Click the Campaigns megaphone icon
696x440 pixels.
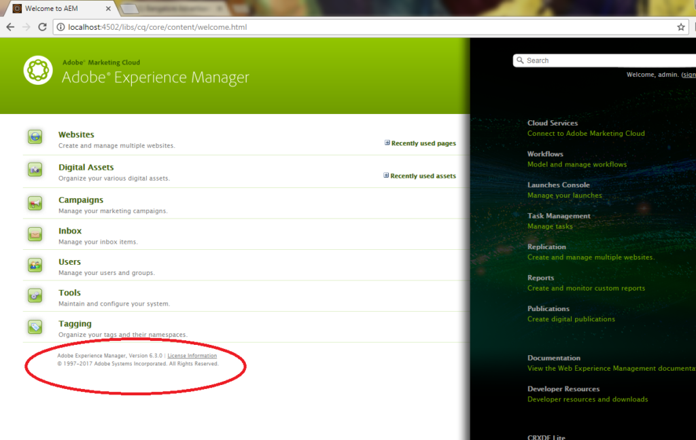(x=35, y=203)
